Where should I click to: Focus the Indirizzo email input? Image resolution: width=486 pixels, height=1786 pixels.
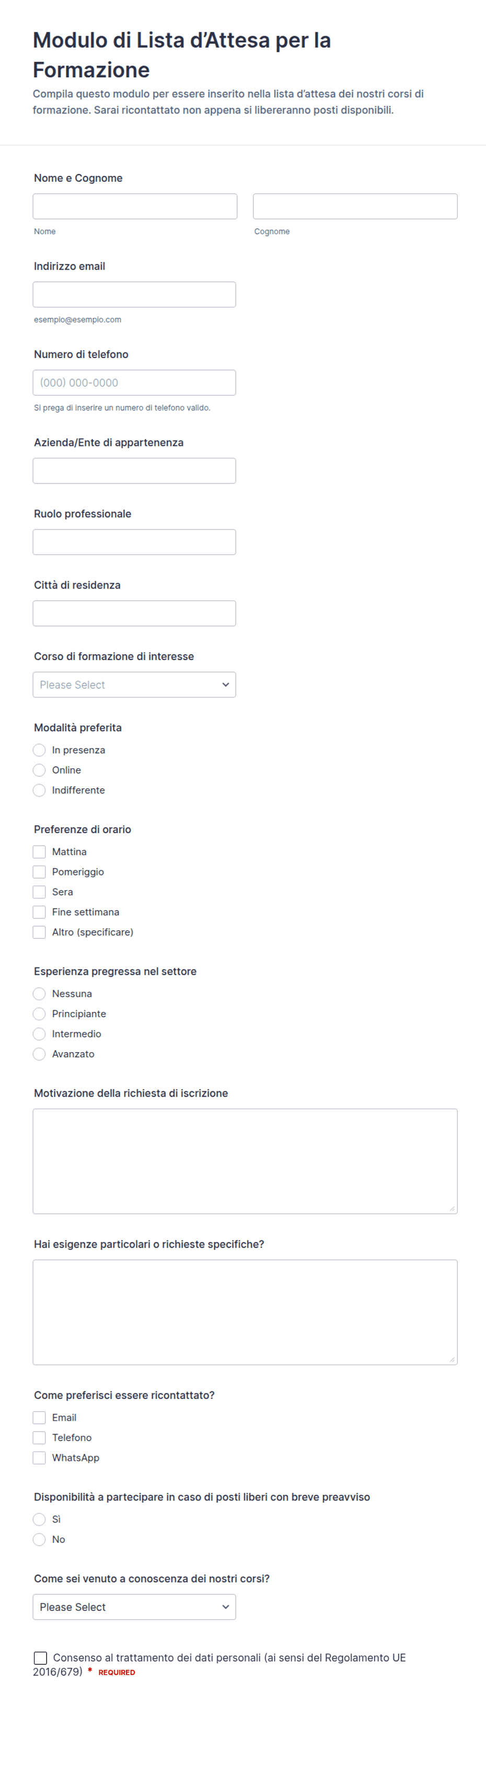134,295
